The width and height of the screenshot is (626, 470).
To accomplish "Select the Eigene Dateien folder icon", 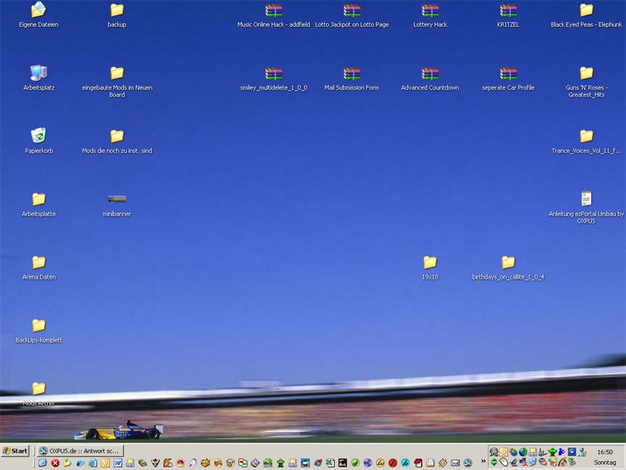I will click(38, 10).
